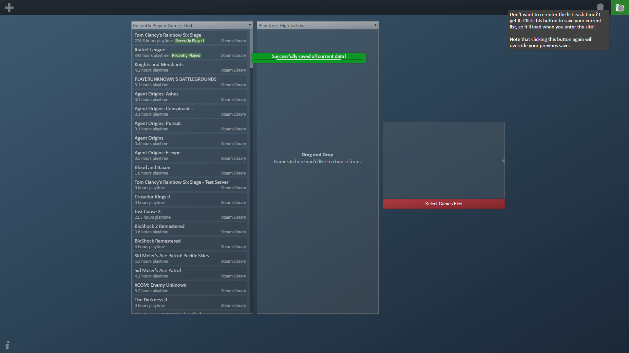Open the Recently Played Games First dropdown
The width and height of the screenshot is (629, 353).
pos(190,25)
